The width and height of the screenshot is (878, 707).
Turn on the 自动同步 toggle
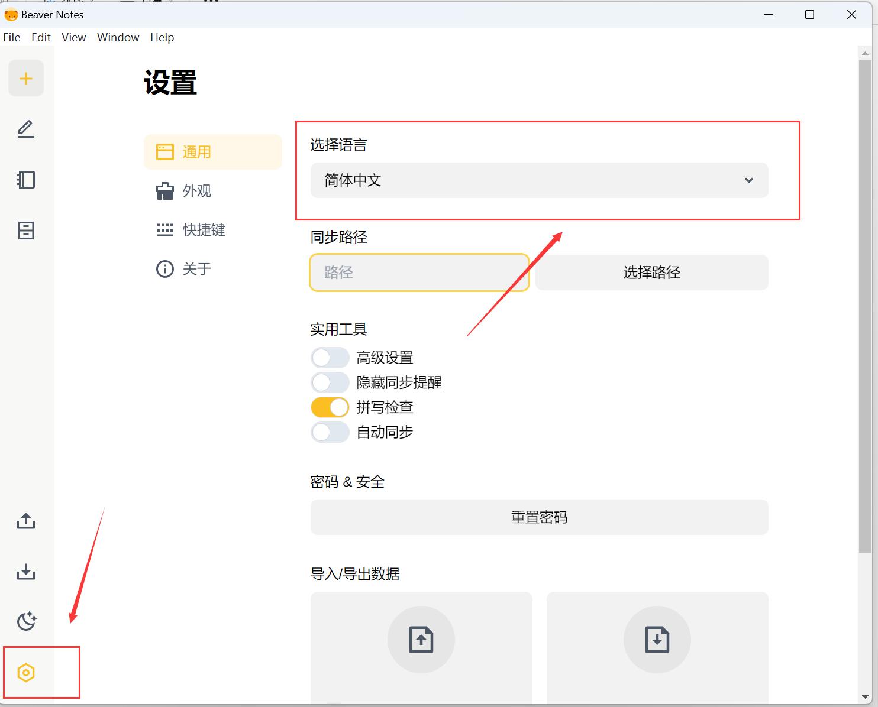pyautogui.click(x=330, y=432)
